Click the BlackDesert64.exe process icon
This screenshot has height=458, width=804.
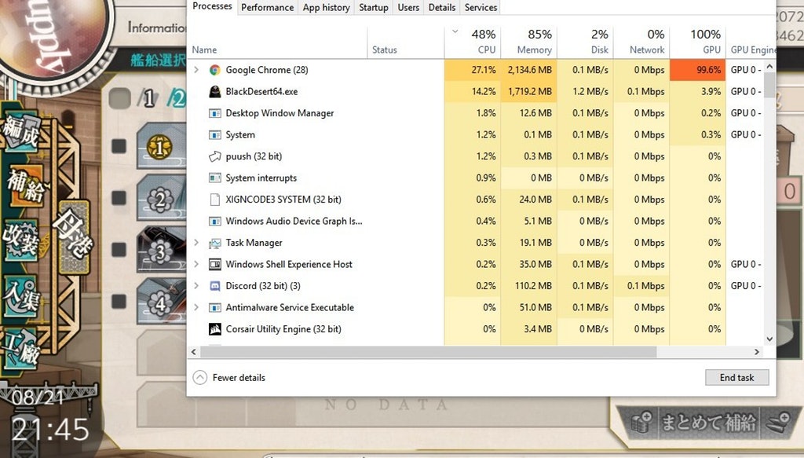point(215,91)
